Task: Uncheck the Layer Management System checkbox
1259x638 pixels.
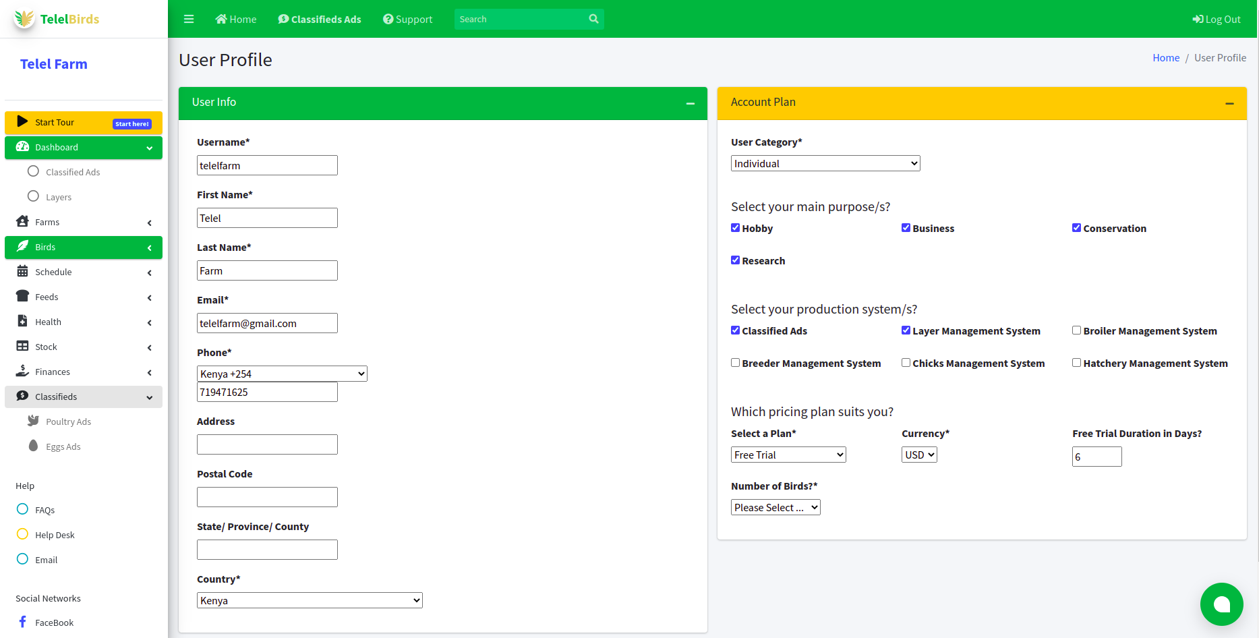Action: coord(906,330)
